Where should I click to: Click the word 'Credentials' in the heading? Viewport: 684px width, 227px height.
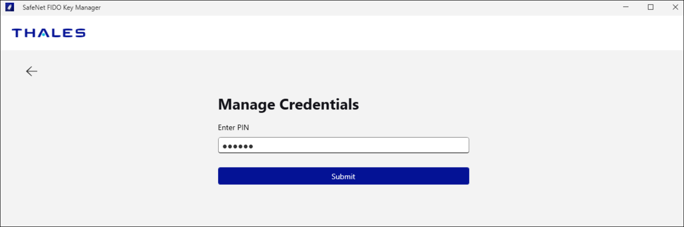coord(319,104)
